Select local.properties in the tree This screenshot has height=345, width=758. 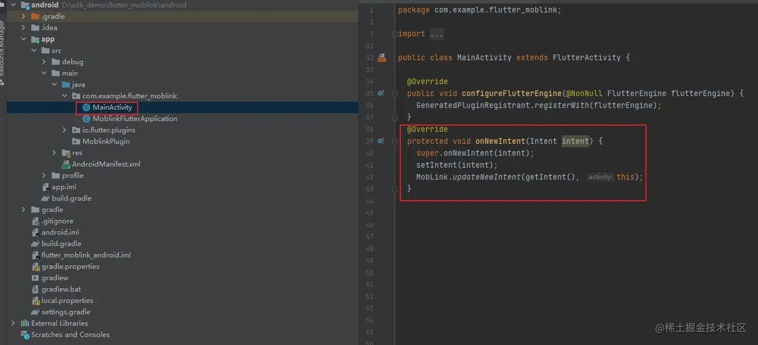click(67, 301)
